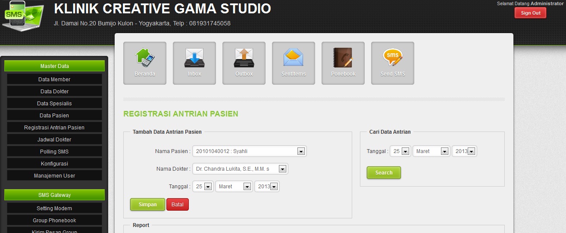Open the Beranda home icon
Viewport: 566px width, 233px height.
tap(145, 63)
